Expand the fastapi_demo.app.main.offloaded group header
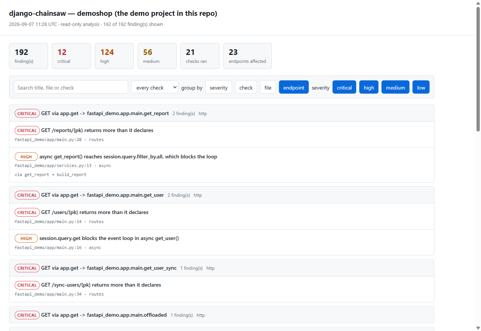 pyautogui.click(x=222, y=315)
